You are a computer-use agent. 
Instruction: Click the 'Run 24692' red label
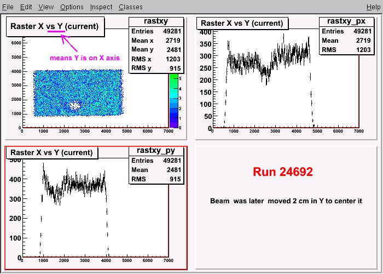283,172
